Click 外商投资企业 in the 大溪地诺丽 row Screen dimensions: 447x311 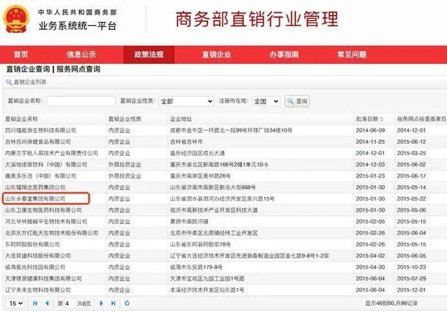(x=125, y=165)
